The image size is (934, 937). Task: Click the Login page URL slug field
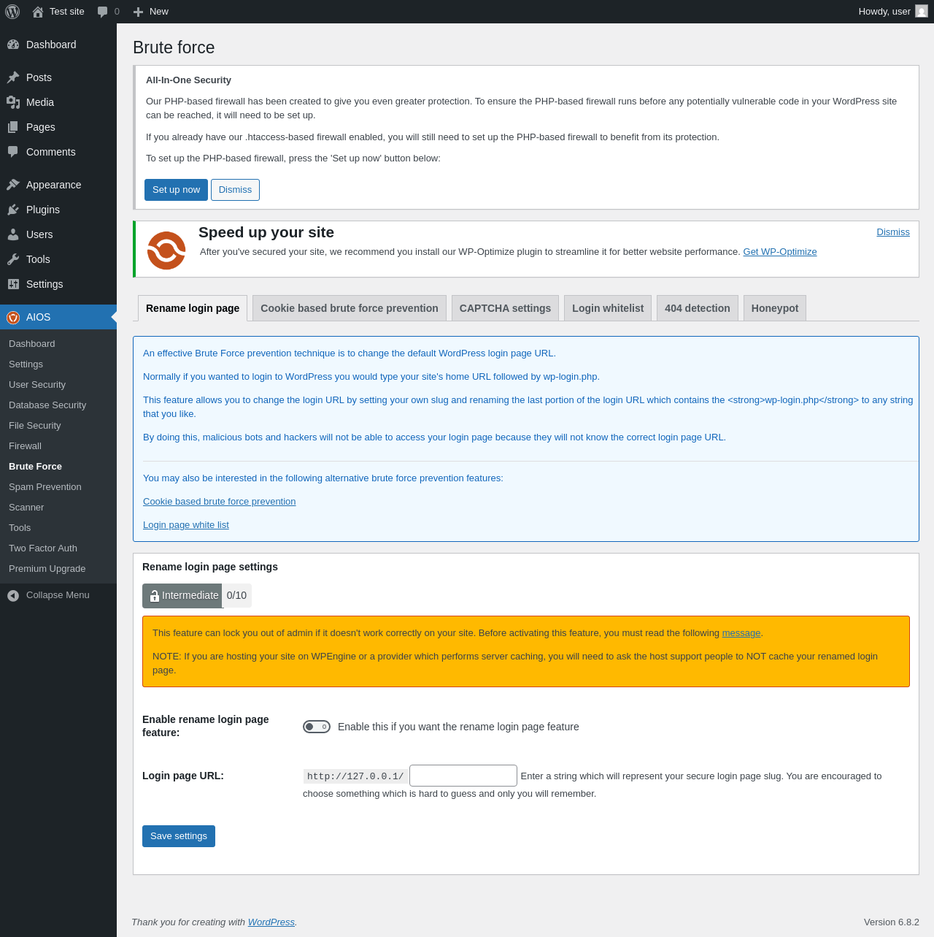click(463, 776)
